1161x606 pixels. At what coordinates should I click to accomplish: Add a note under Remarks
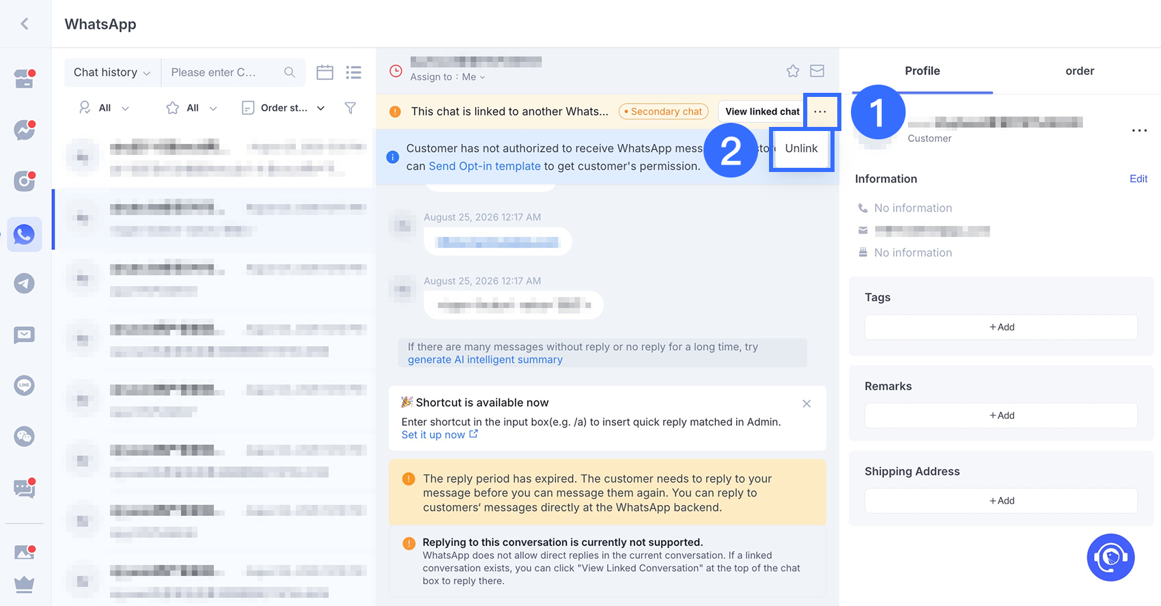click(1001, 416)
